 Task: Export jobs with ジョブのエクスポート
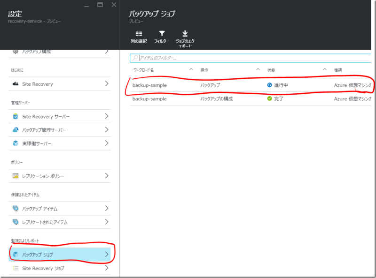tap(185, 38)
